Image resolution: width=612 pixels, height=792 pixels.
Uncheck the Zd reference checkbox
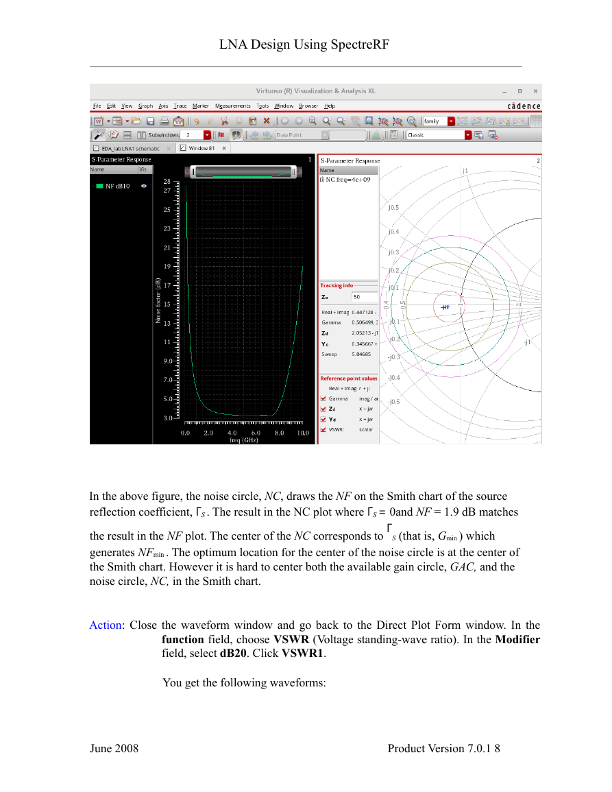click(x=323, y=409)
